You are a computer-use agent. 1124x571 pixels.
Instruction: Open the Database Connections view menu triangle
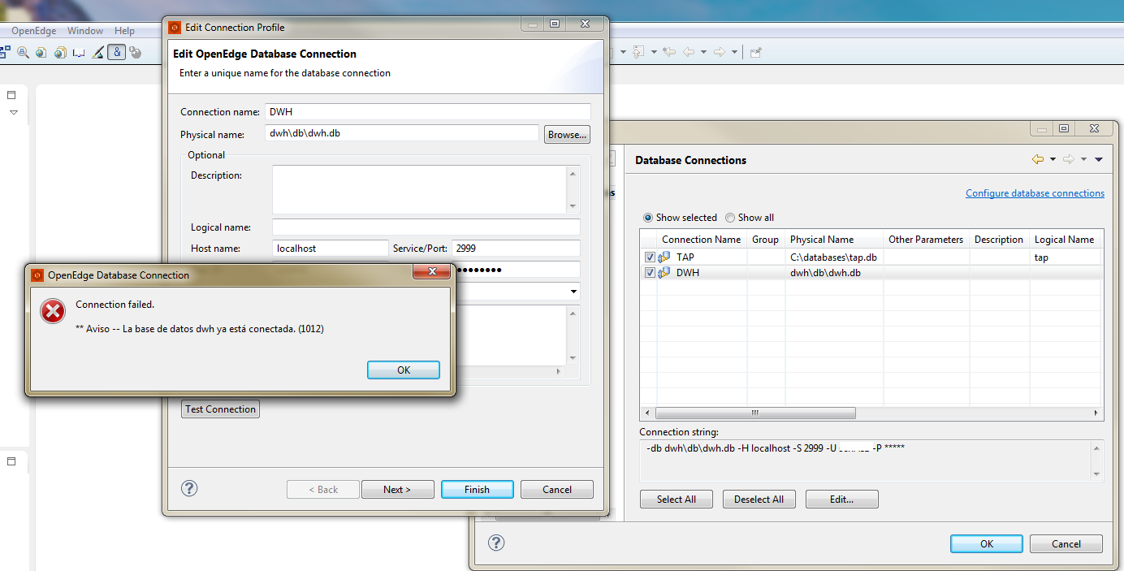(x=1099, y=160)
